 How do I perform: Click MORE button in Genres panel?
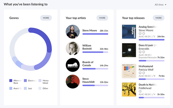click(x=46, y=18)
